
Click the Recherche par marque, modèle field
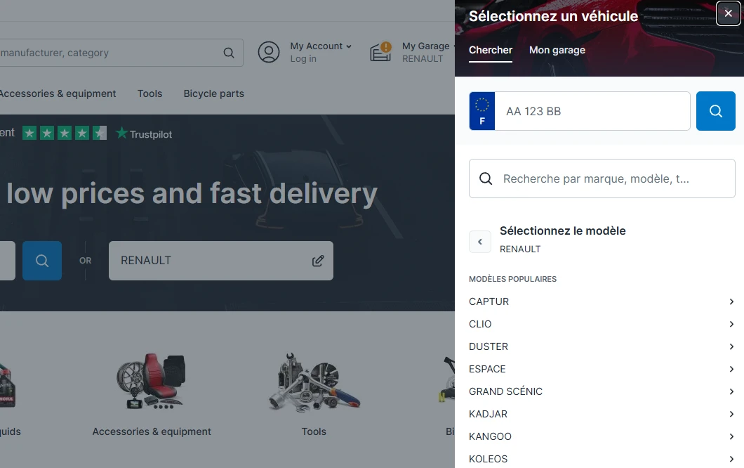602,178
